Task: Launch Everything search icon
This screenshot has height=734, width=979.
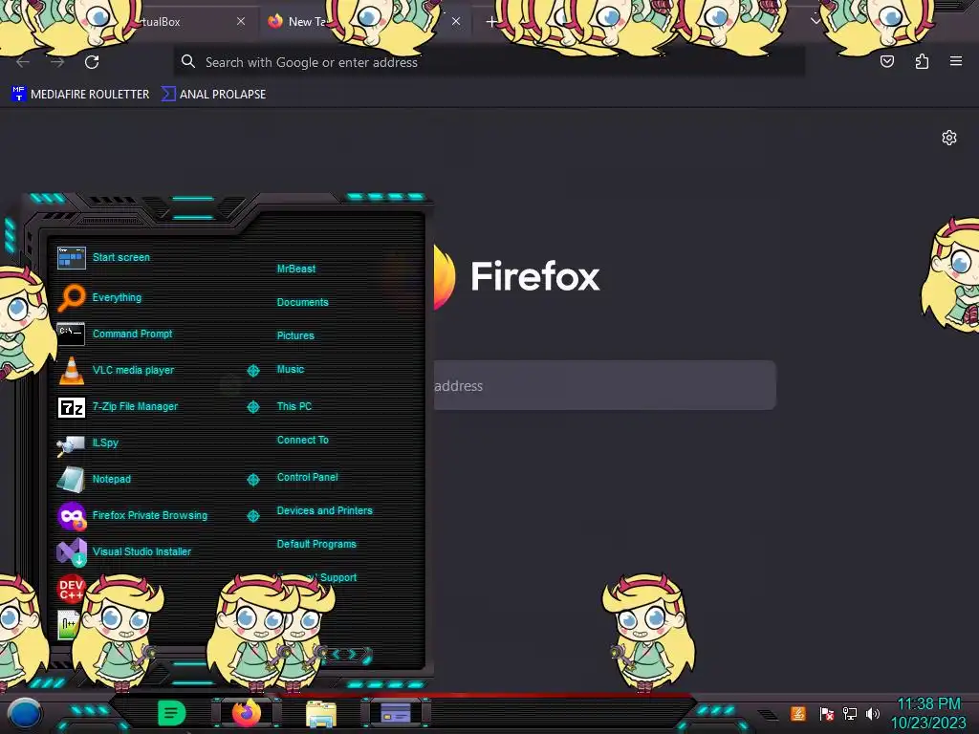Action: tap(71, 298)
